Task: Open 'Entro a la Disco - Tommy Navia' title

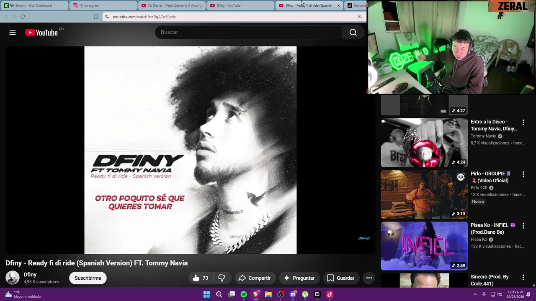Action: pos(494,125)
